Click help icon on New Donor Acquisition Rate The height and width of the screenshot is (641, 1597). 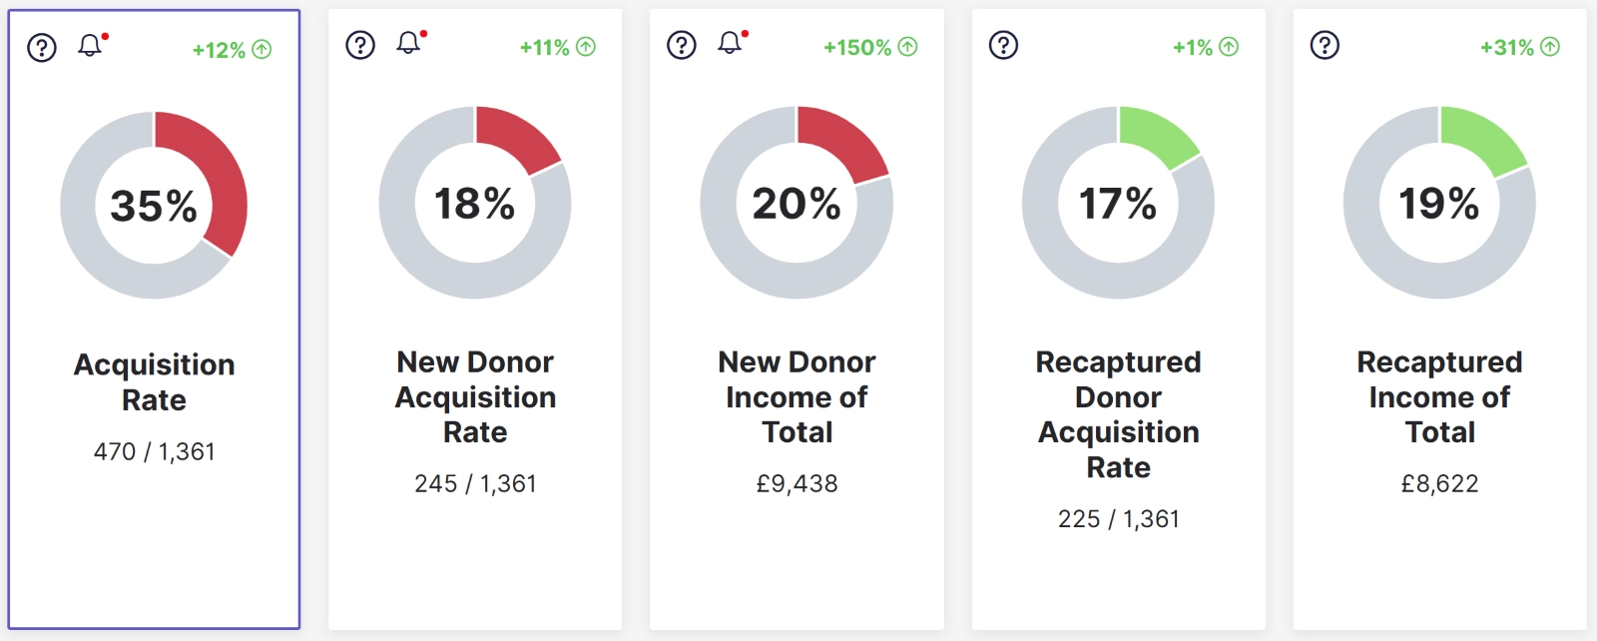(360, 45)
